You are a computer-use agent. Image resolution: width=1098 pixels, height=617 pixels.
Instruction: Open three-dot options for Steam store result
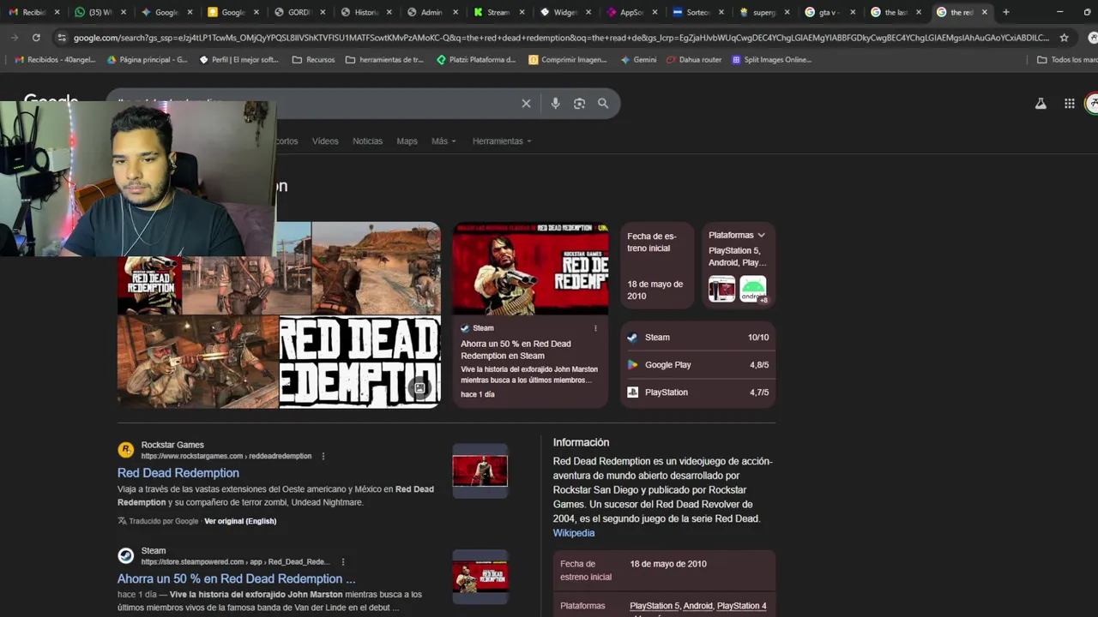click(x=342, y=562)
